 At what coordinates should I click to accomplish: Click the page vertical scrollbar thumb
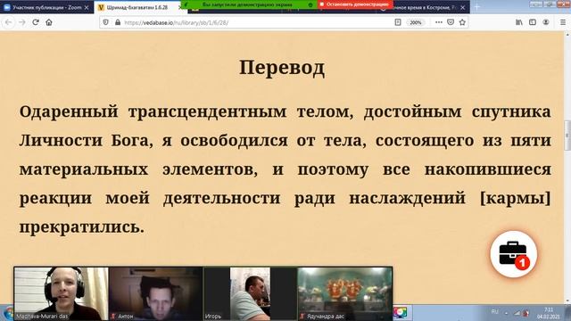tap(567, 136)
